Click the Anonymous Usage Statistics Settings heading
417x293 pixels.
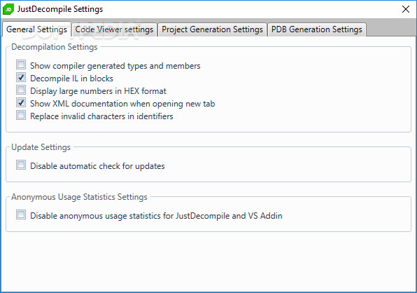tap(79, 197)
